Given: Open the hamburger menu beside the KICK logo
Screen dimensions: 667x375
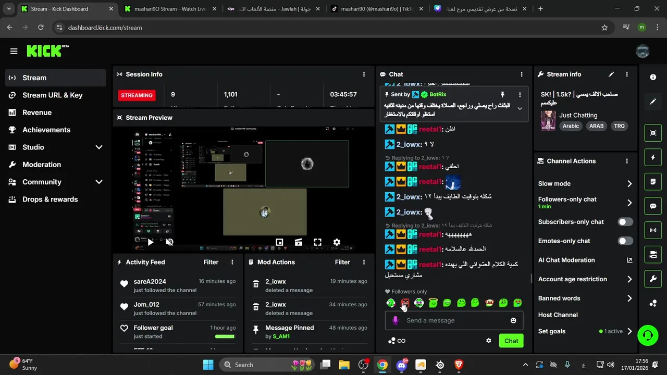Looking at the screenshot, I should tap(14, 51).
